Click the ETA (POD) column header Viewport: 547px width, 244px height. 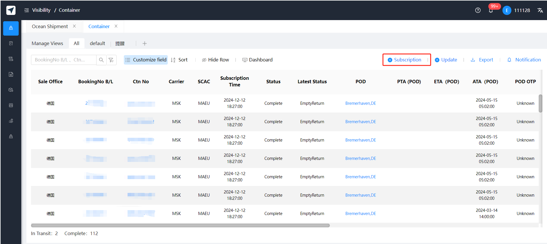pyautogui.click(x=447, y=82)
